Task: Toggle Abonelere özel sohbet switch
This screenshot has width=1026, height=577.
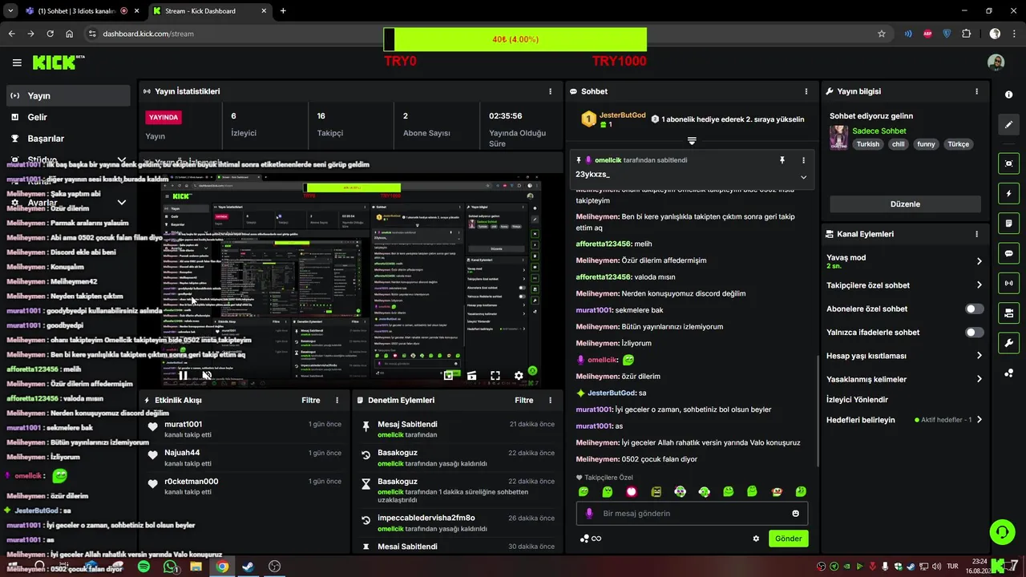Action: coord(974,309)
